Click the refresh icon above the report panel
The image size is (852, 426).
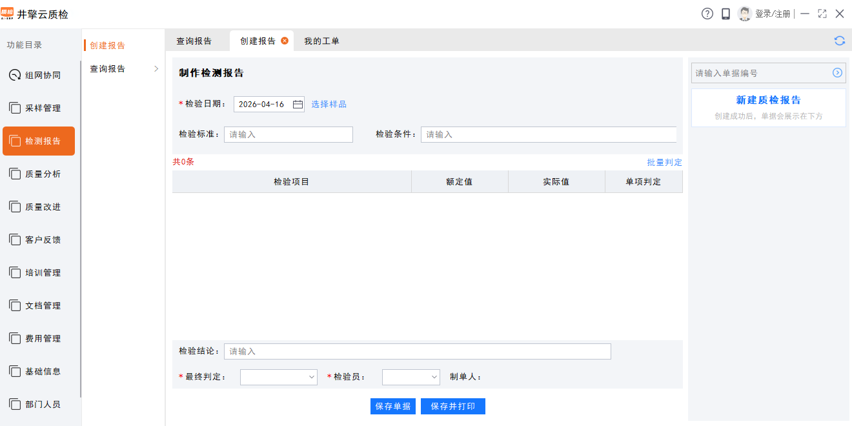839,40
